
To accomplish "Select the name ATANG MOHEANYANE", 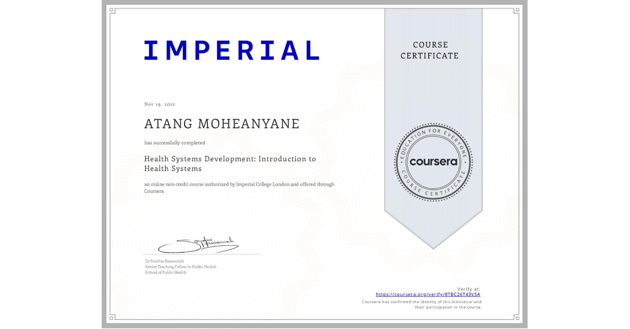I will coord(221,124).
